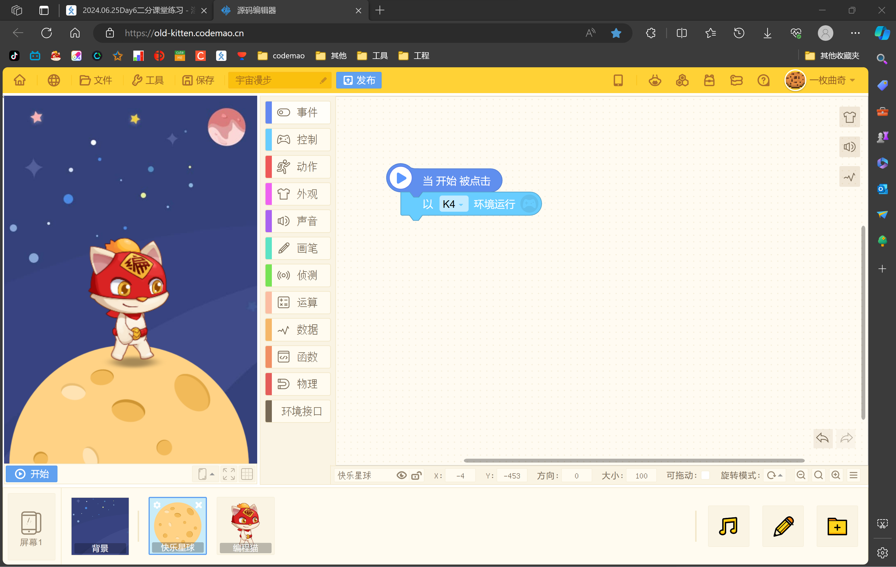The width and height of the screenshot is (896, 567).
Task: Select the 编程猫 sprite thumbnail
Action: tap(246, 526)
